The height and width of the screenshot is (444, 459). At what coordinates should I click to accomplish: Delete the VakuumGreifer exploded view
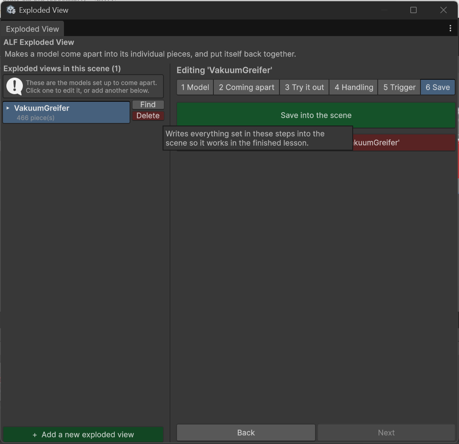[148, 115]
